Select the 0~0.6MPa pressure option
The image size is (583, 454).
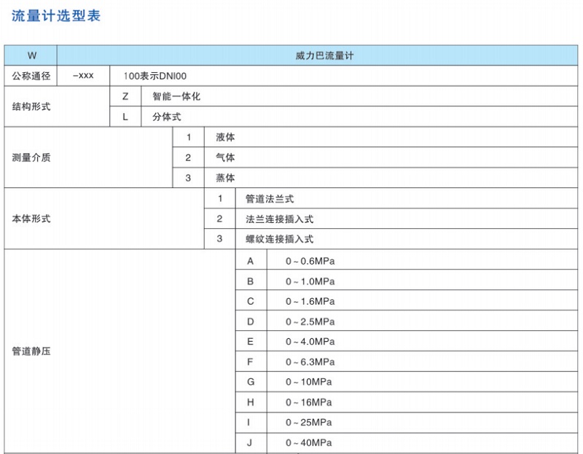click(310, 260)
